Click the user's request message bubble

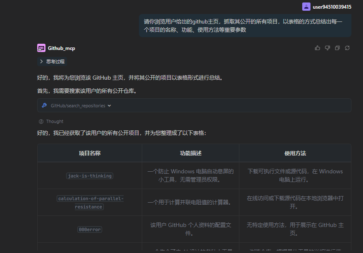[245, 26]
